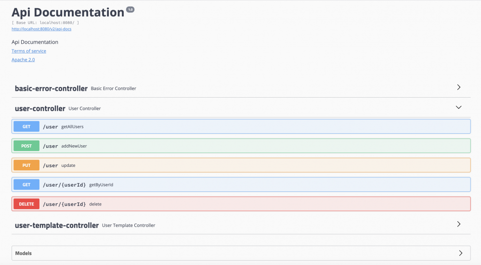Expand the POST /user addNewUser row
Viewport: 481px width, 265px height.
coord(241,146)
